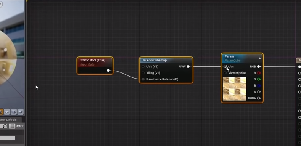
Task: Click the light value field below the search bar
Action: tap(8, 138)
